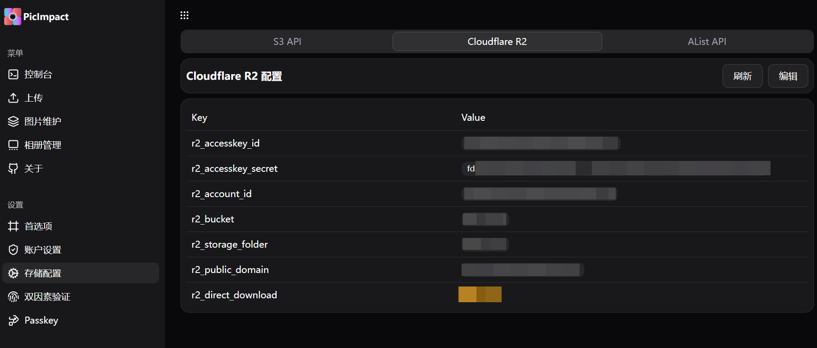Screen dimensions: 817x348
Task: Open the grid apps menu icon
Action: click(184, 16)
